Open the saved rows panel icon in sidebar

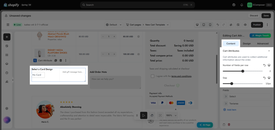click(x=7, y=55)
